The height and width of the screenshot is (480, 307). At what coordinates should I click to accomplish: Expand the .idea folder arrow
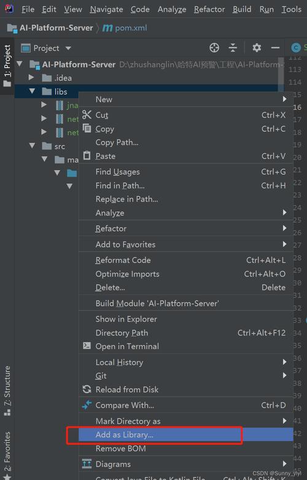[x=31, y=77]
